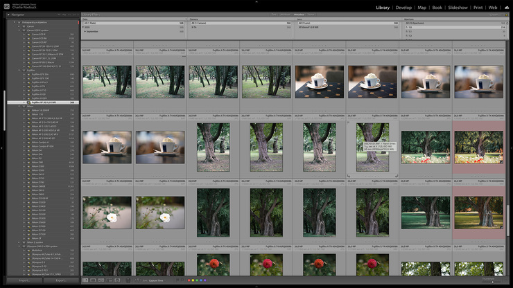Reverse the sort direction icon
Viewport: 513px width, 288px height.
(137, 280)
